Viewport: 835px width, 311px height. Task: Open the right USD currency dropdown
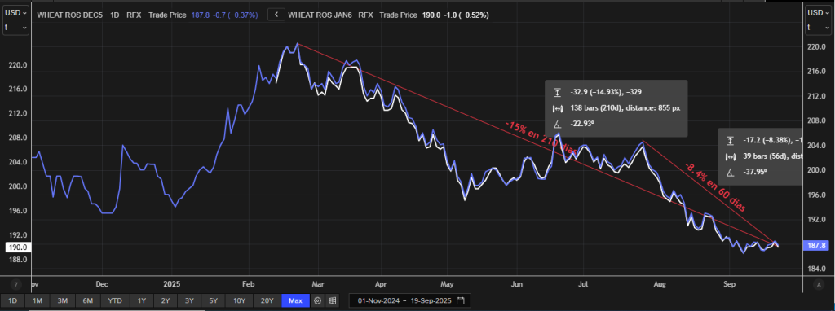819,13
